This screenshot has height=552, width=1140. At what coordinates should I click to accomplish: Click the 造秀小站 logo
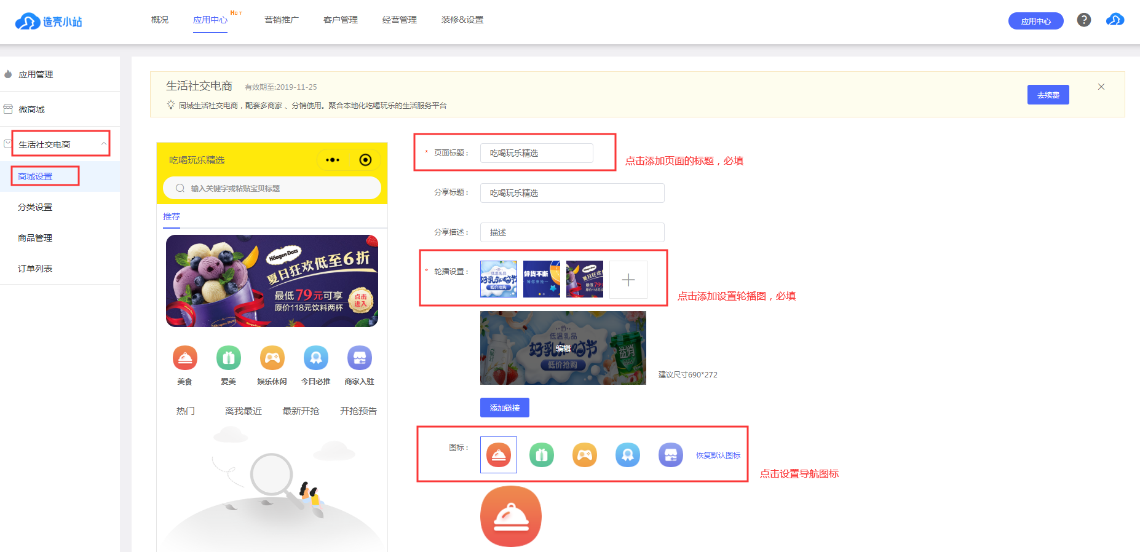click(49, 22)
